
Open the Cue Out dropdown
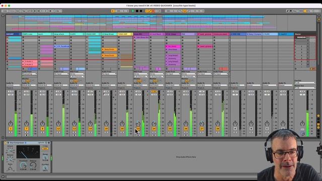click(x=305, y=82)
